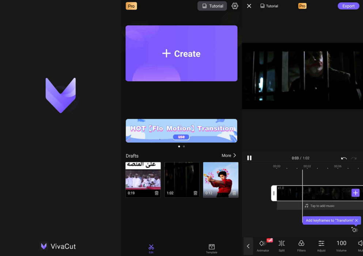Dismiss the Add keyframes tooltip
Viewport: 363px width, 256px height.
pos(357,220)
